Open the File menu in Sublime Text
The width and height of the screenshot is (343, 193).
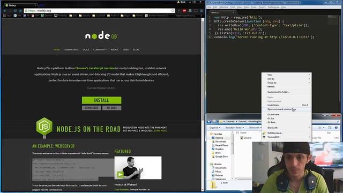210,7
